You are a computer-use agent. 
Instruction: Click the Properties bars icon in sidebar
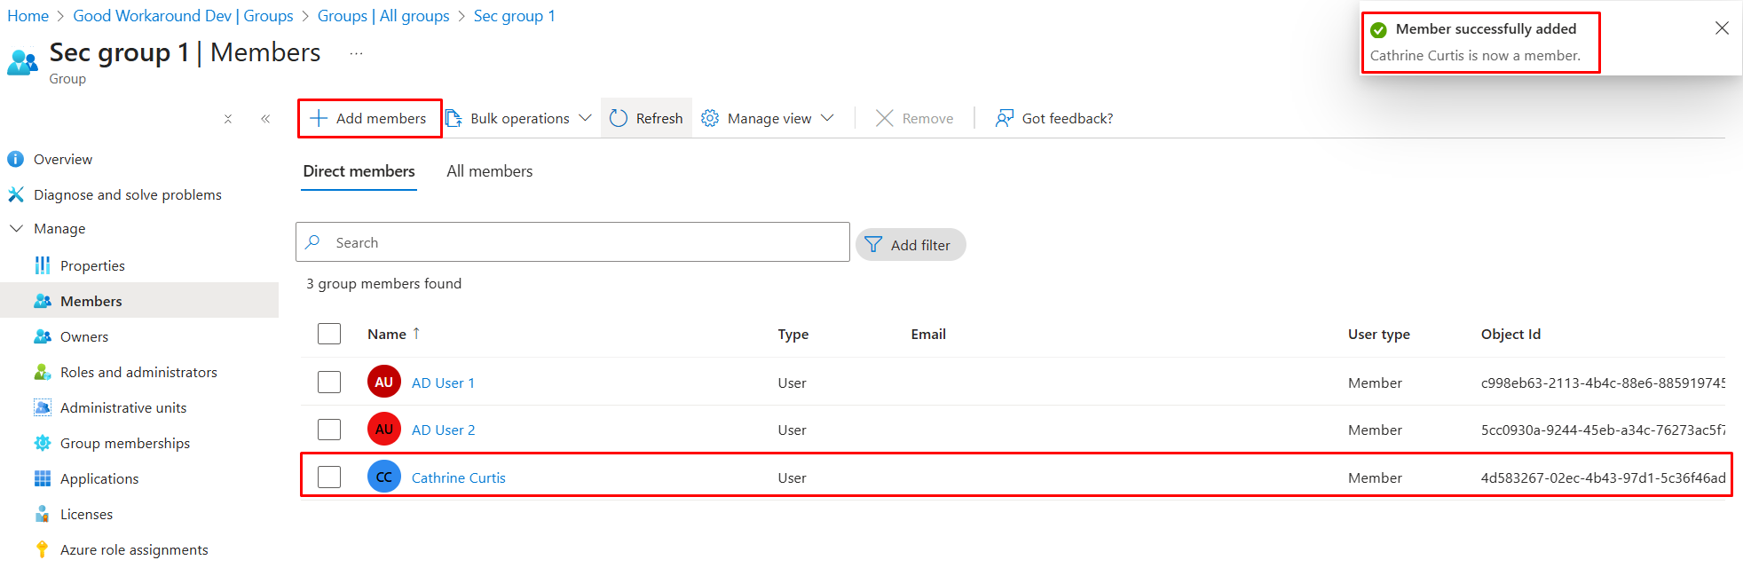(x=42, y=265)
